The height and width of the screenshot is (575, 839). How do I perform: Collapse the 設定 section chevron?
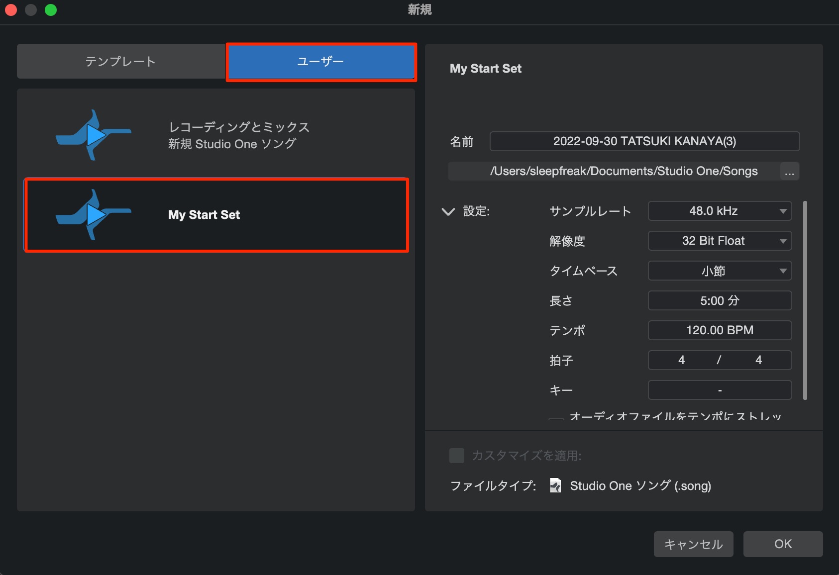448,211
